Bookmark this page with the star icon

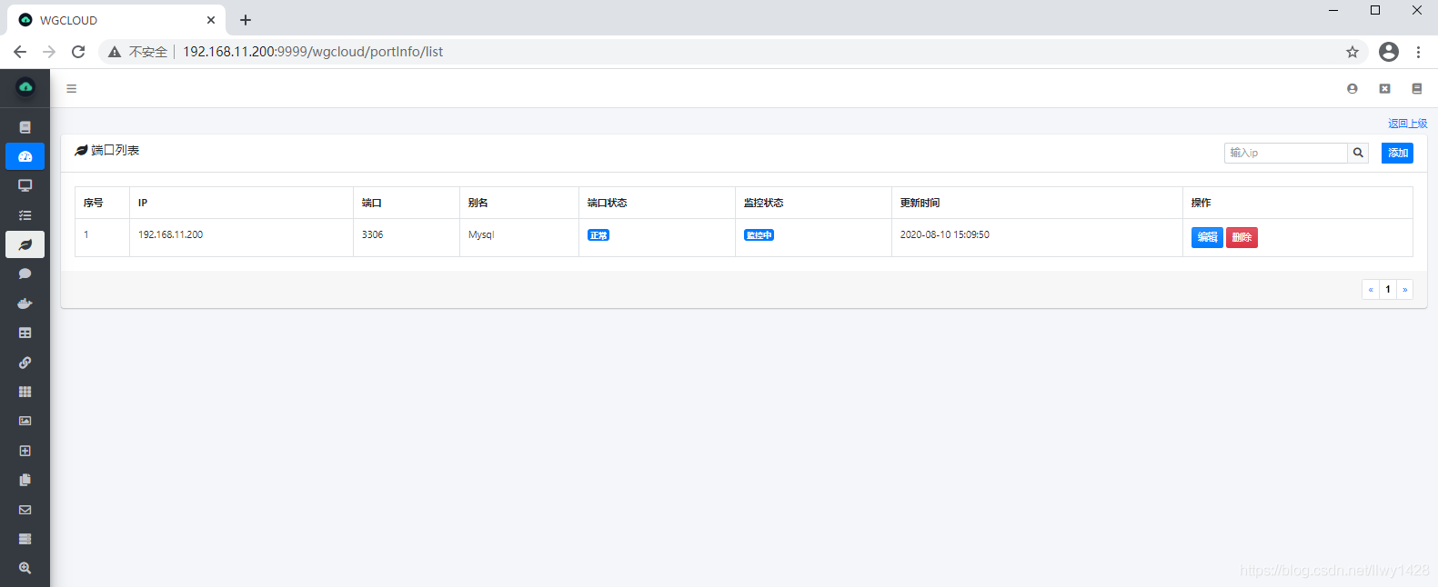(x=1353, y=52)
